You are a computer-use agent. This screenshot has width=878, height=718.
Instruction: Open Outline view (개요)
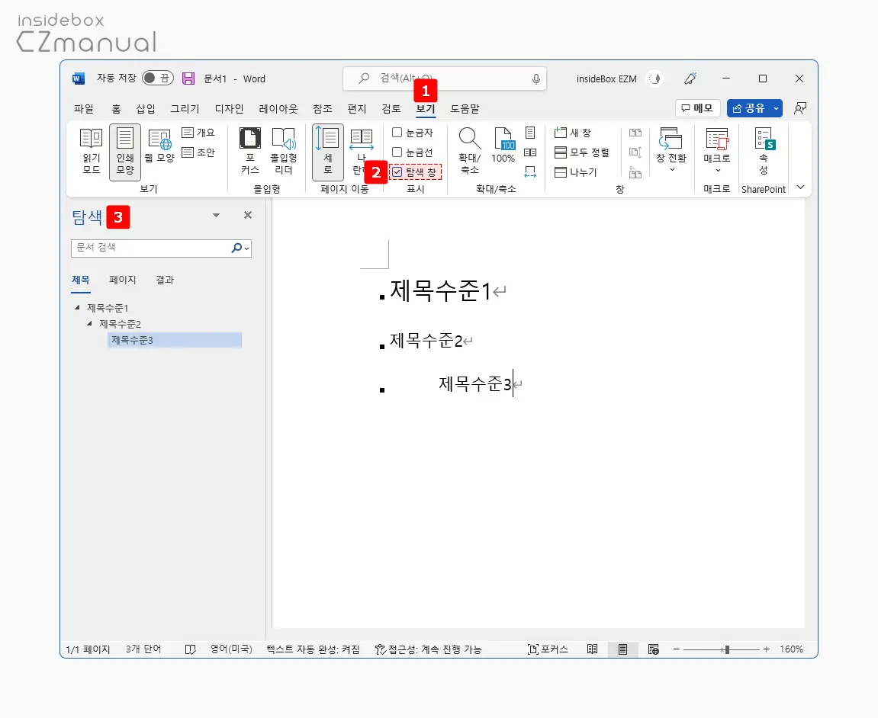(199, 133)
